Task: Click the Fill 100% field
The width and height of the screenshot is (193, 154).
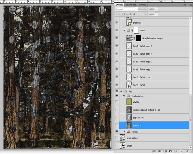Action: (151, 14)
